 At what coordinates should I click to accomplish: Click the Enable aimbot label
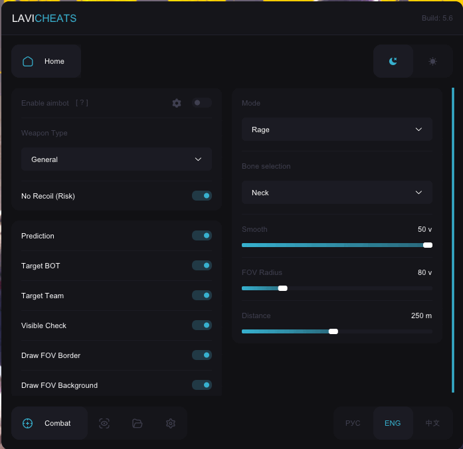click(45, 103)
